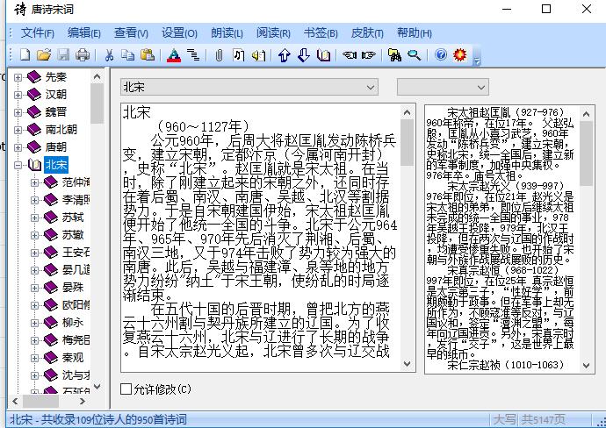This screenshot has width=606, height=428.
Task: Click the Print toolbar icon
Action: pos(82,55)
